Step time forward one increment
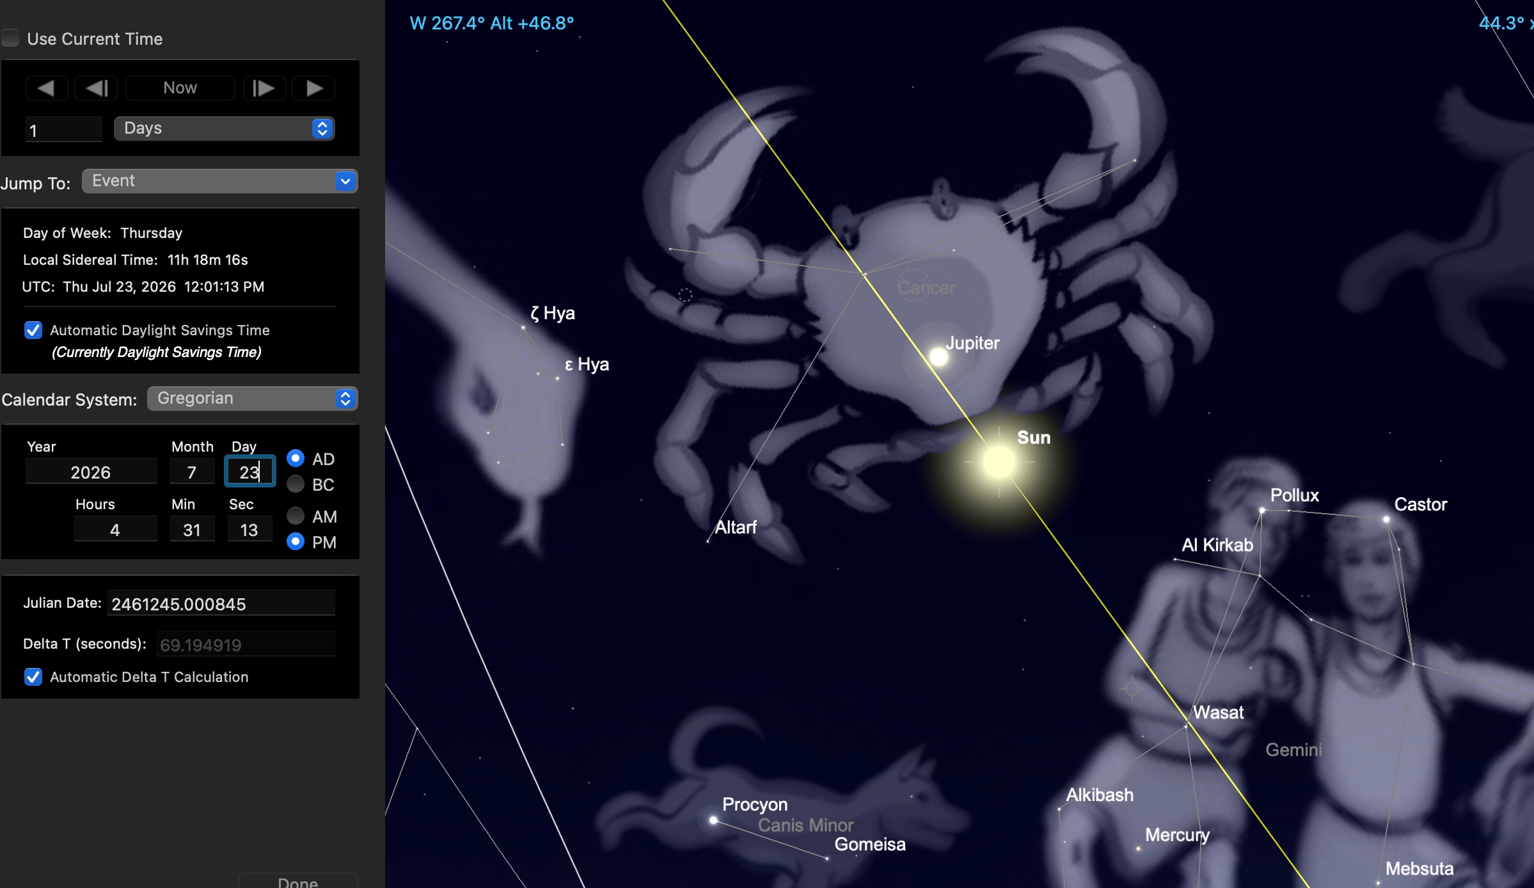 click(264, 88)
